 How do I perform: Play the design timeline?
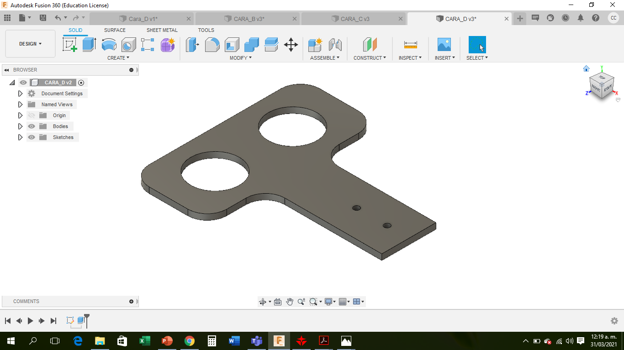click(x=30, y=321)
